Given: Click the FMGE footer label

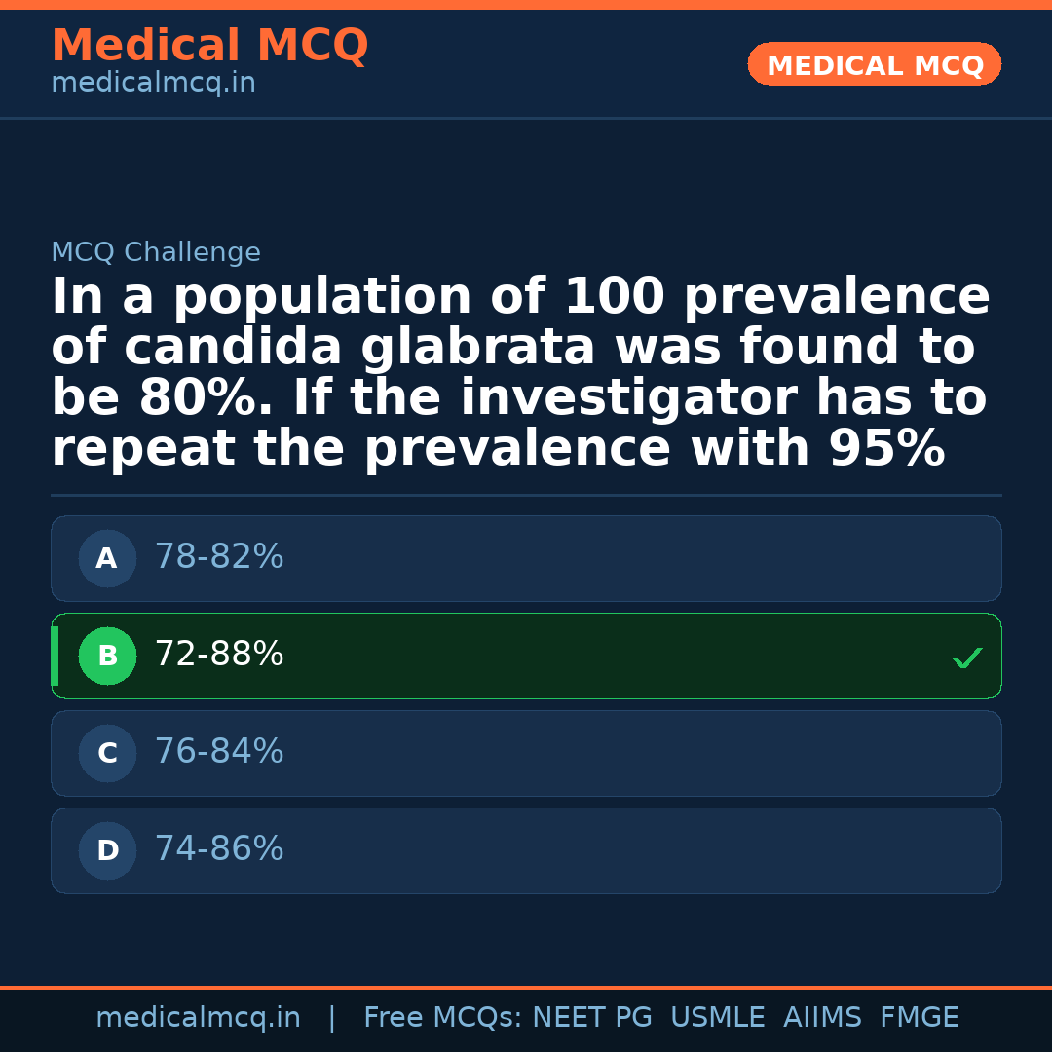Looking at the screenshot, I should tap(919, 1018).
